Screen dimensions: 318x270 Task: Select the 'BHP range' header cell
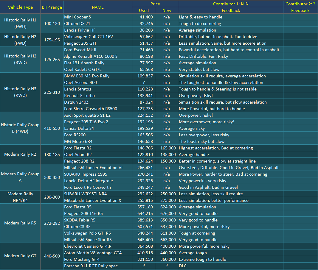pyautogui.click(x=52, y=7)
